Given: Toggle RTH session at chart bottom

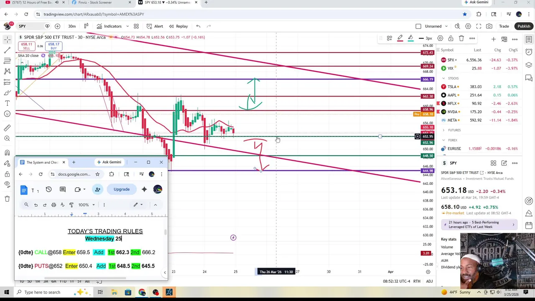Looking at the screenshot, I should click(x=417, y=281).
